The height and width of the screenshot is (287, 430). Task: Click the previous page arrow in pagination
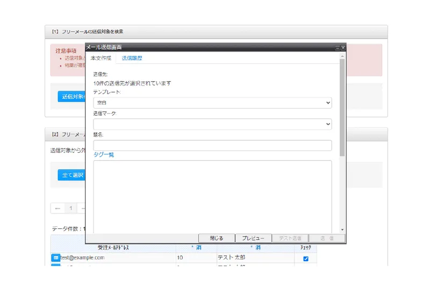[x=58, y=209]
